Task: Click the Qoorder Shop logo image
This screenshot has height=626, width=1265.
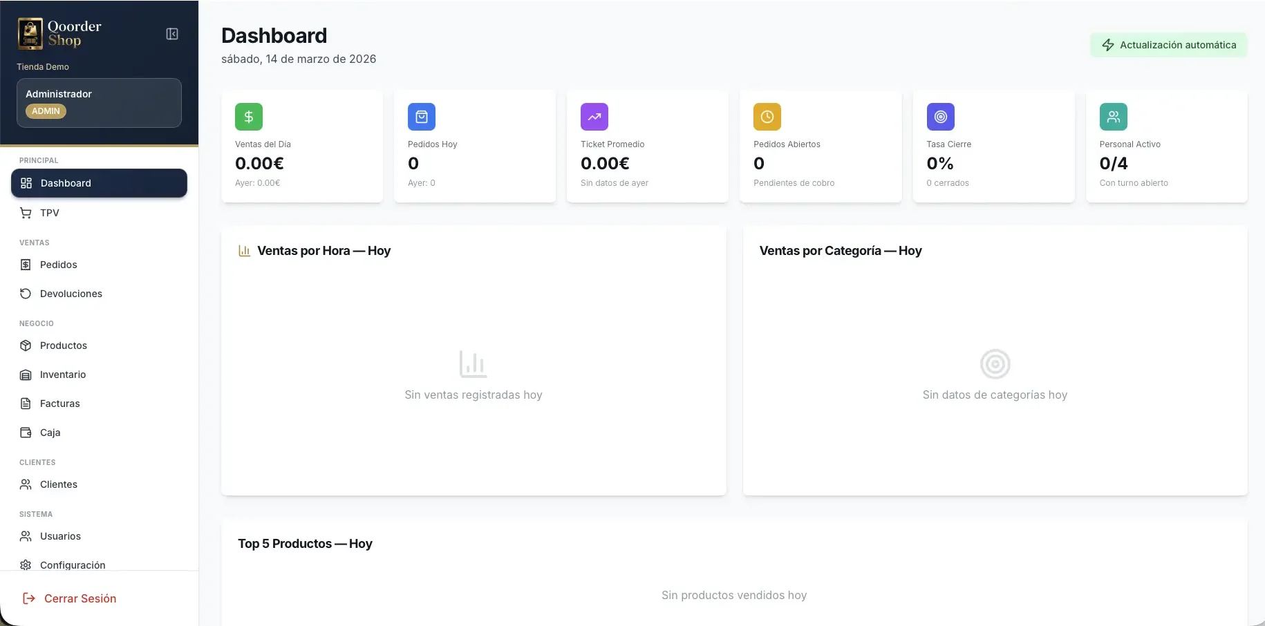Action: click(59, 34)
